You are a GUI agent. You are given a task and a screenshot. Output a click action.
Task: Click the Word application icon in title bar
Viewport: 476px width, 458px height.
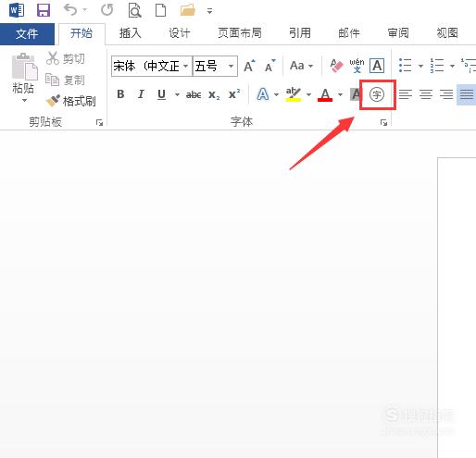[17, 10]
